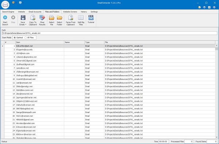The height and width of the screenshot is (144, 219).
Task: Click the Split Big Files icon
Action: (x=81, y=17)
